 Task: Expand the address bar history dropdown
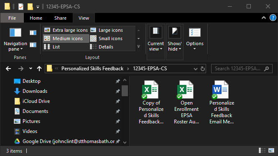[x=195, y=69]
